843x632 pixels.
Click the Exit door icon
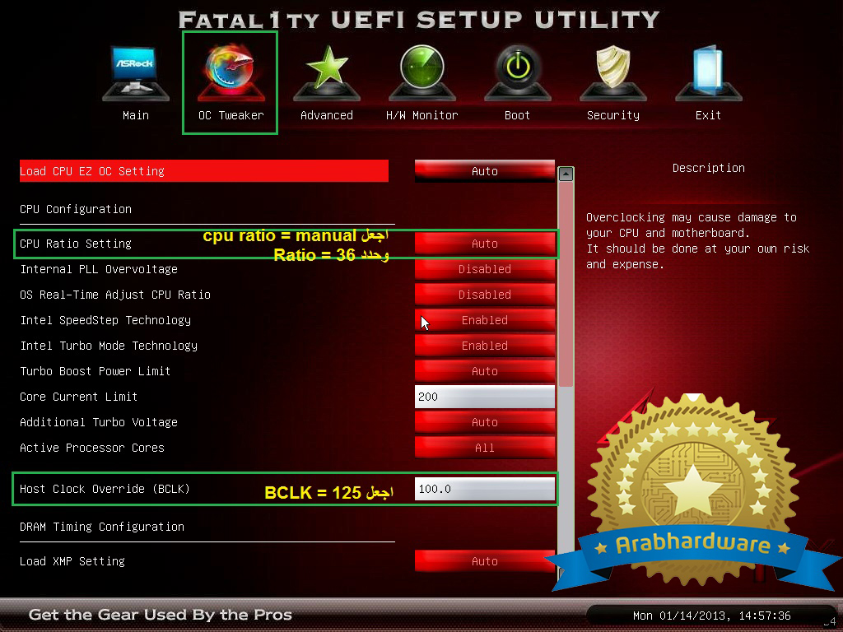click(x=708, y=72)
